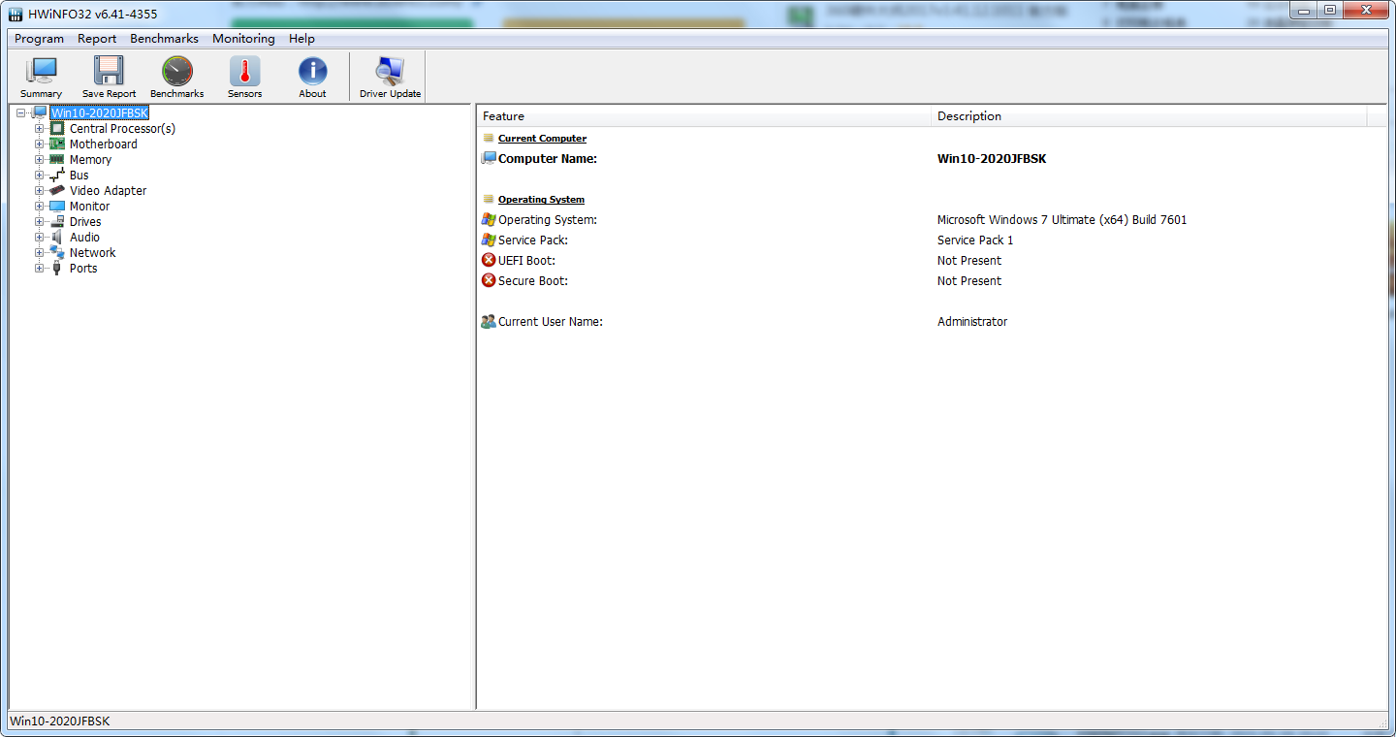Expand the Audio tree node
This screenshot has height=737, width=1396.
(40, 237)
